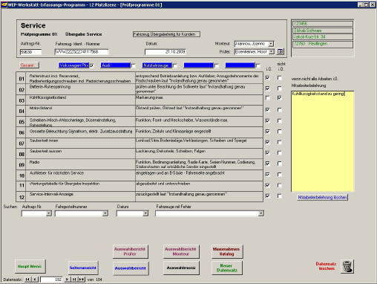Check nicht i.O. for row 05 Scheiben-Wisch

pos(279,120)
